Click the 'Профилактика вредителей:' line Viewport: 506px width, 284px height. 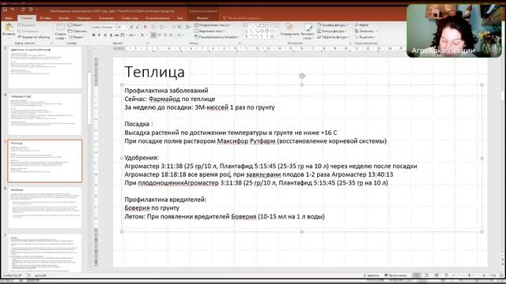(x=165, y=200)
